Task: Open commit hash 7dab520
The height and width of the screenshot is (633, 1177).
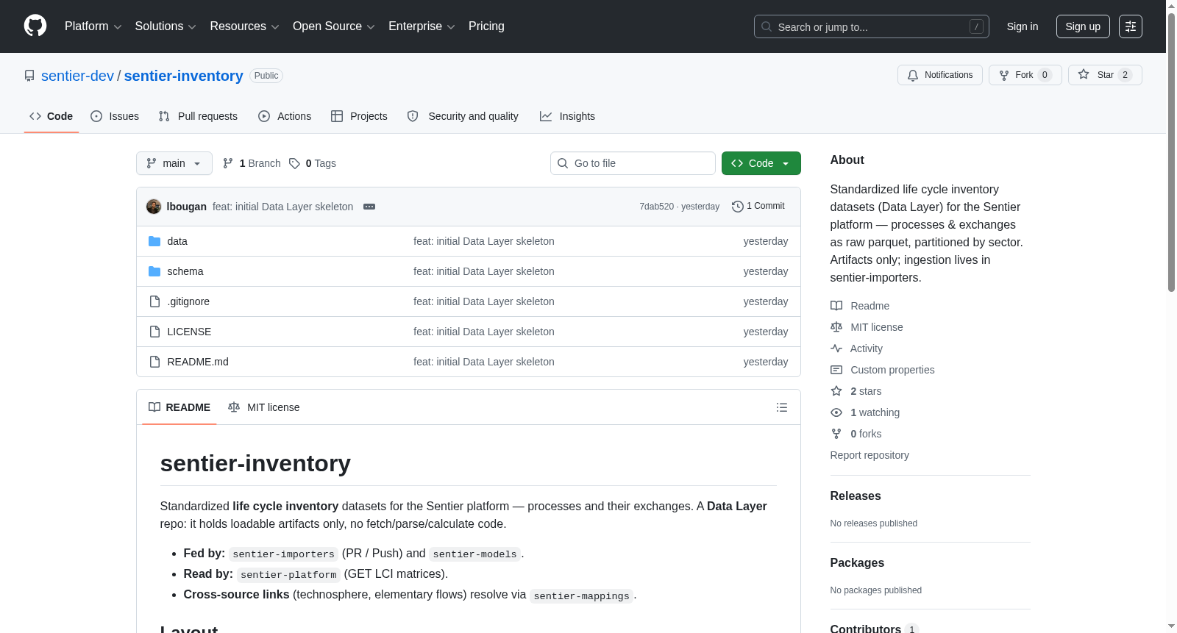Action: [x=656, y=207]
